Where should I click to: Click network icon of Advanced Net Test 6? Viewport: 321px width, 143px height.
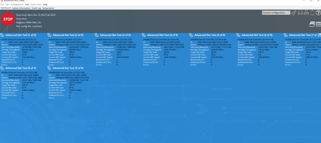pyautogui.click(x=238, y=35)
